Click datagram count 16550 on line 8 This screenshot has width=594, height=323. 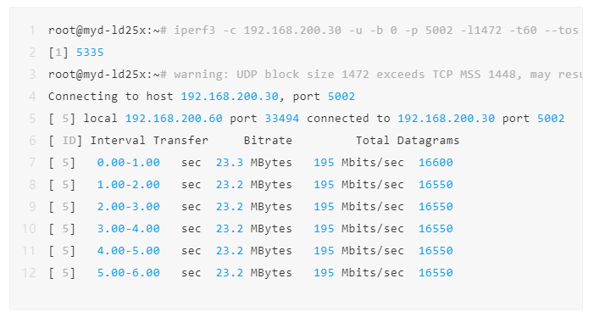pos(436,184)
